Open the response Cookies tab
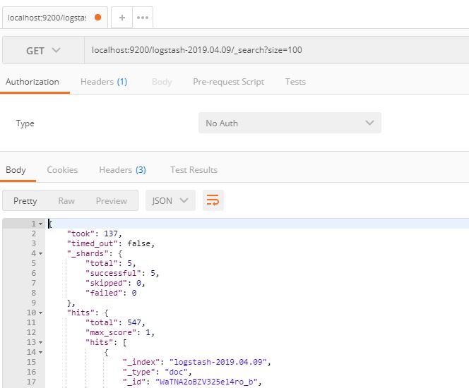The width and height of the screenshot is (469, 388). pos(62,170)
